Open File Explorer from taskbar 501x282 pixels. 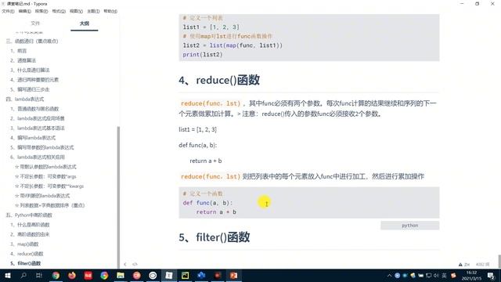click(x=121, y=275)
